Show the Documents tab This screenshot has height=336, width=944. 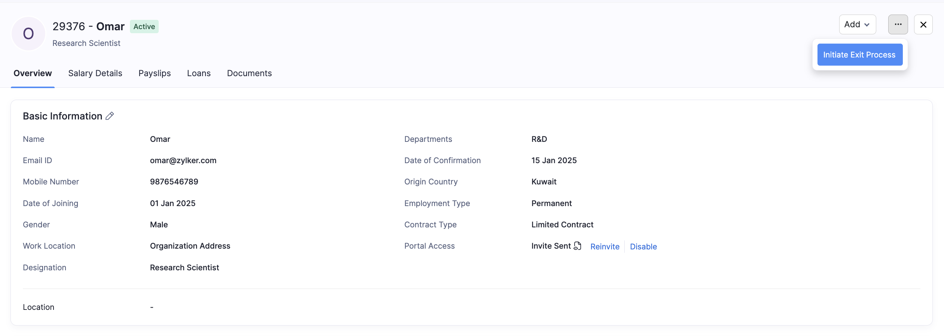[249, 74]
